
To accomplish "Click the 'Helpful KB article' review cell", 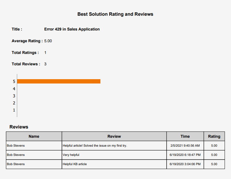I will (x=75, y=164).
